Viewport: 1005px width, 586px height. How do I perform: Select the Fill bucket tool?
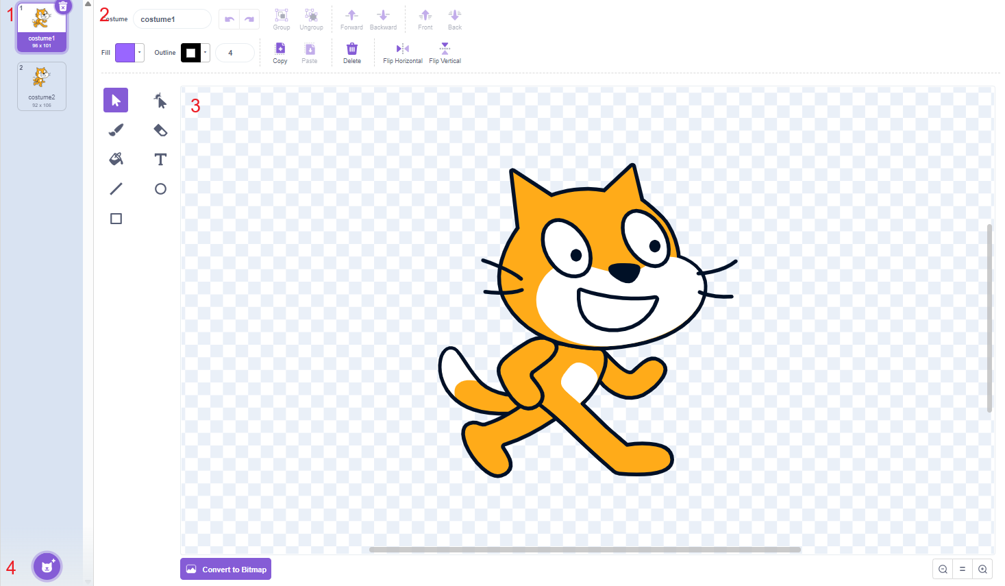(x=116, y=159)
